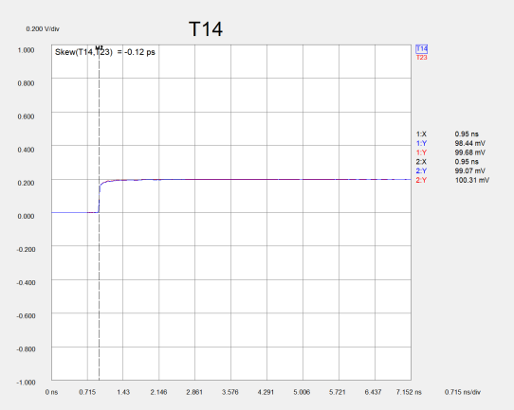
Task: Click the Skew(T14,T23) measurement readout
Action: pyautogui.click(x=105, y=52)
